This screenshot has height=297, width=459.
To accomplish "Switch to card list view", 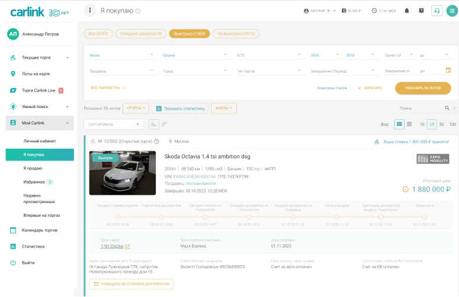I will [400, 124].
